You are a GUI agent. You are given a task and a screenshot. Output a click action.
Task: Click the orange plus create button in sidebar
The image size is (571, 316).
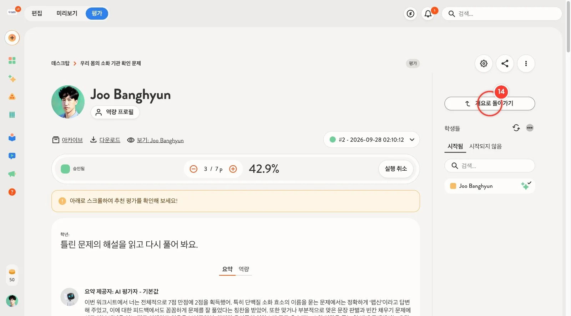(x=12, y=38)
